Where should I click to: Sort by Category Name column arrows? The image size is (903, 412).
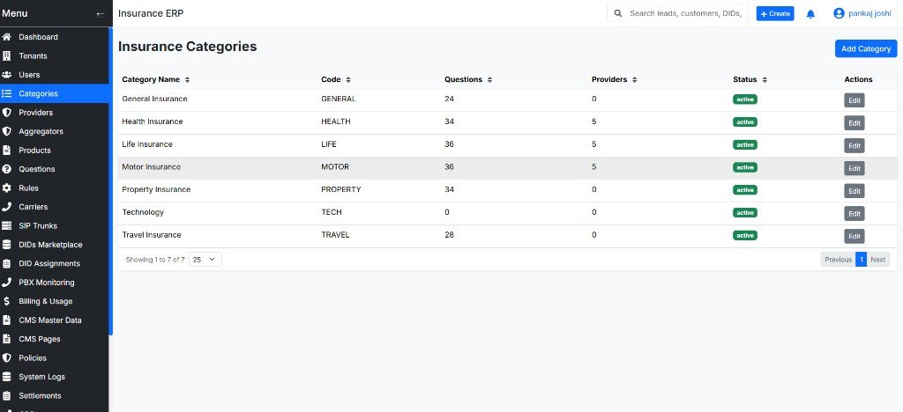tap(187, 80)
